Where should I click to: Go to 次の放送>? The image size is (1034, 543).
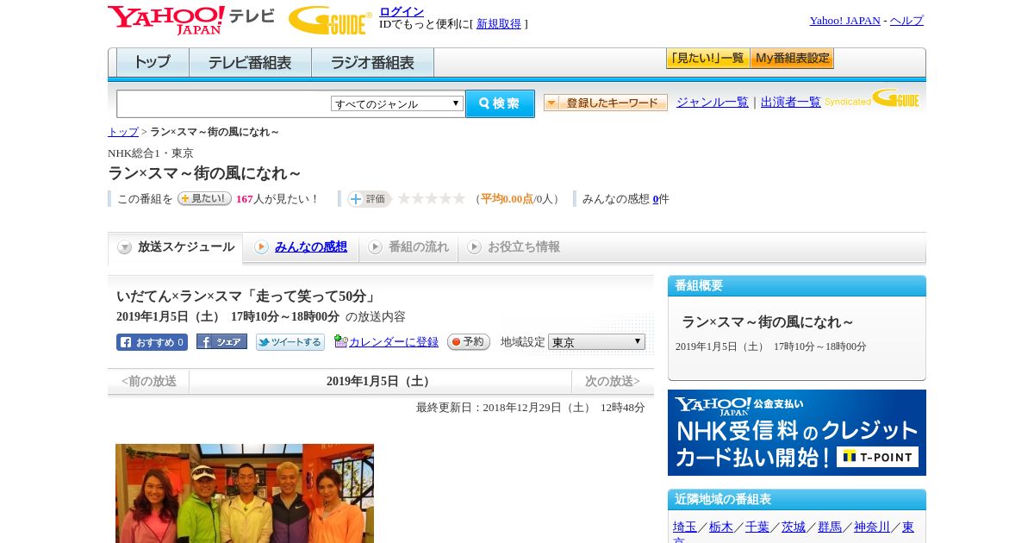[x=613, y=381]
